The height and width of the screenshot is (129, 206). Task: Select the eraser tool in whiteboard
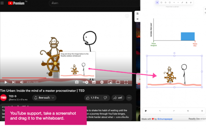(191, 2)
